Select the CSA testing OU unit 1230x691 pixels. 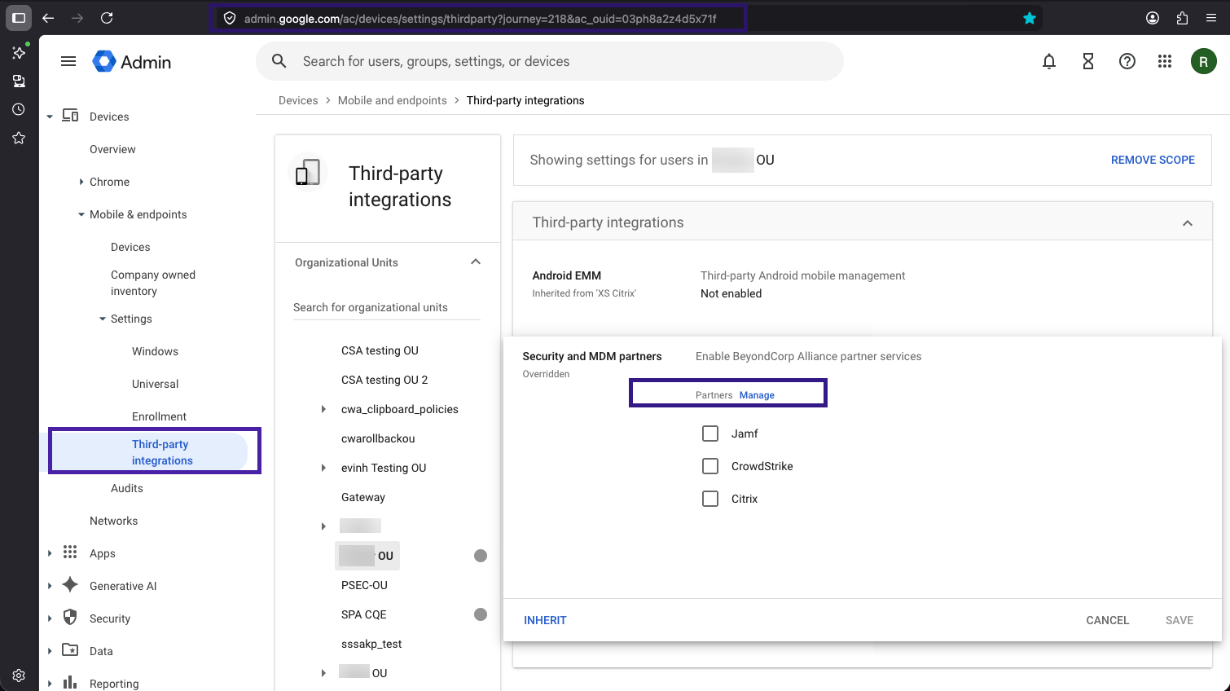click(380, 350)
